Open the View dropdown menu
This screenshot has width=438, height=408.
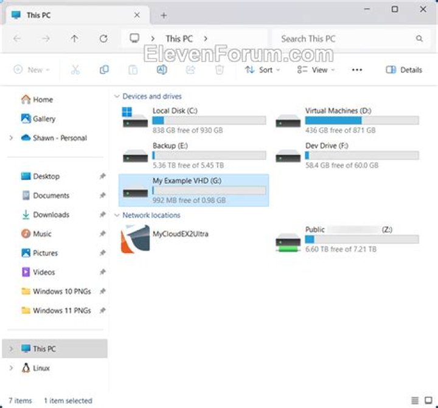[316, 70]
